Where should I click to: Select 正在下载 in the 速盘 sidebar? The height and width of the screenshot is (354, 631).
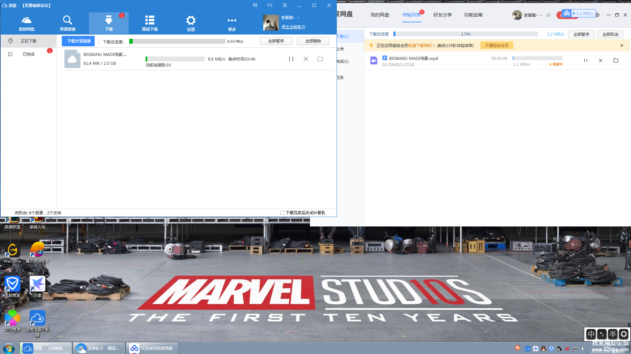(x=28, y=41)
